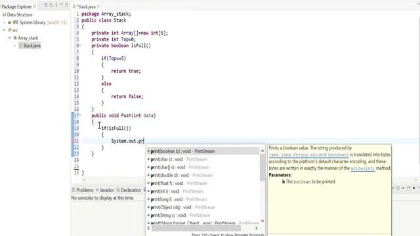Click 'return true;' on line 10

coord(126,71)
